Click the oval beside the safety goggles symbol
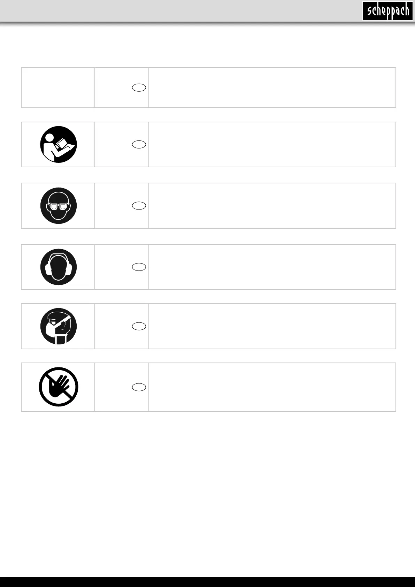 pyautogui.click(x=139, y=206)
